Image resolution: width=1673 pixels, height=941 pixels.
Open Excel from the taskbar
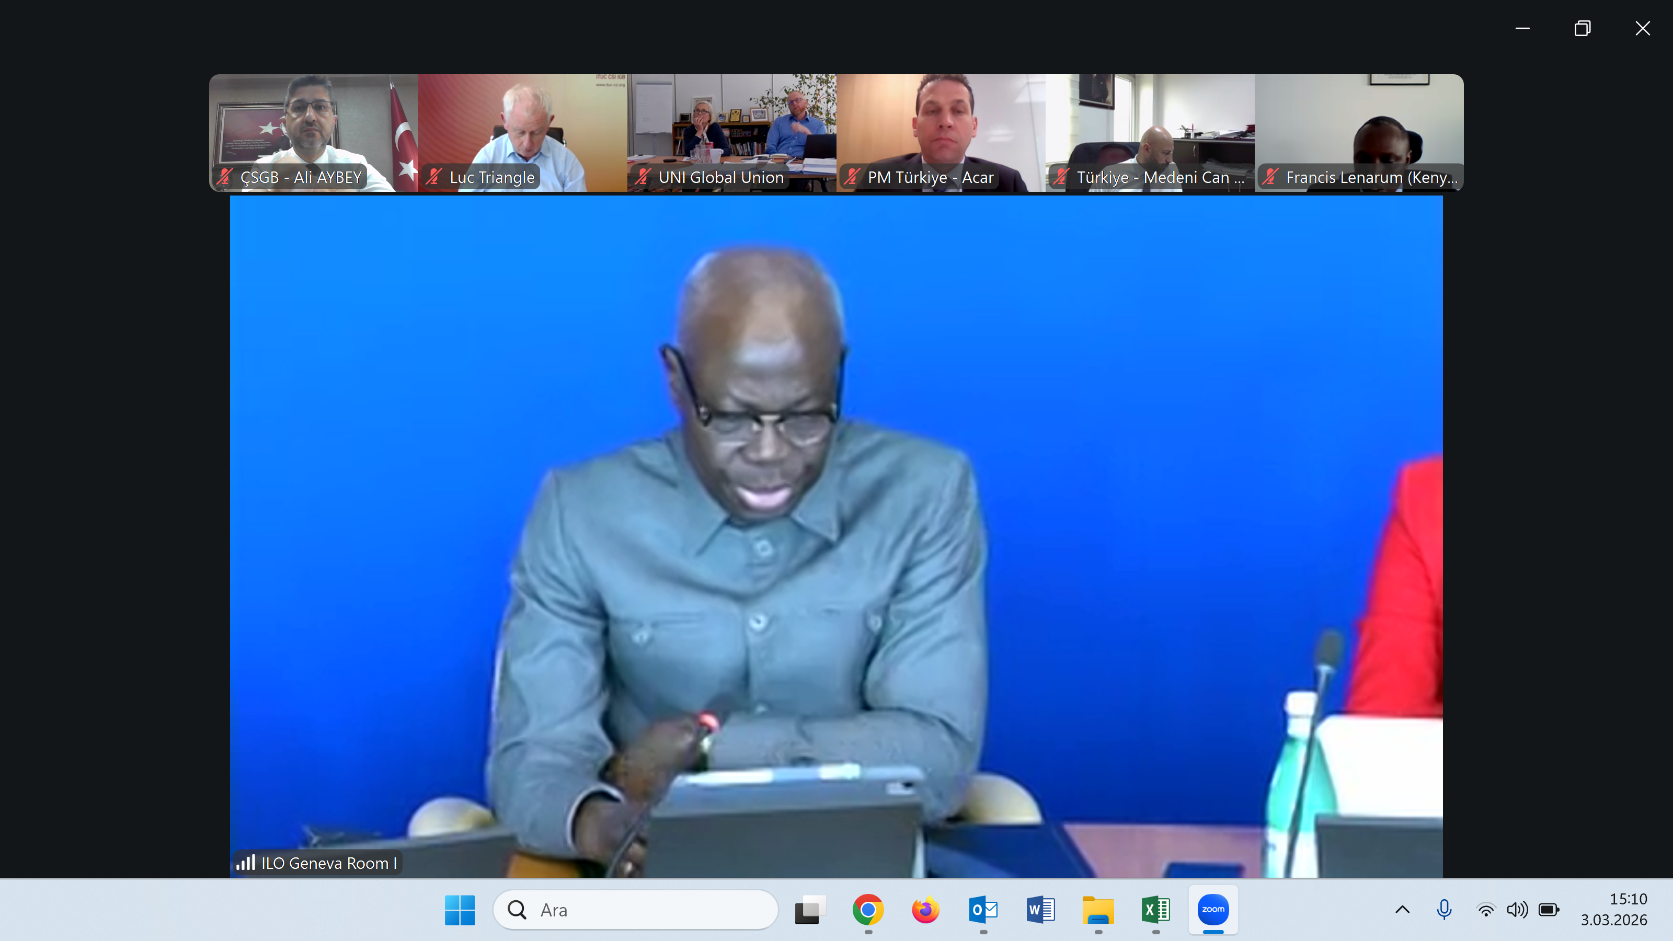coord(1155,910)
